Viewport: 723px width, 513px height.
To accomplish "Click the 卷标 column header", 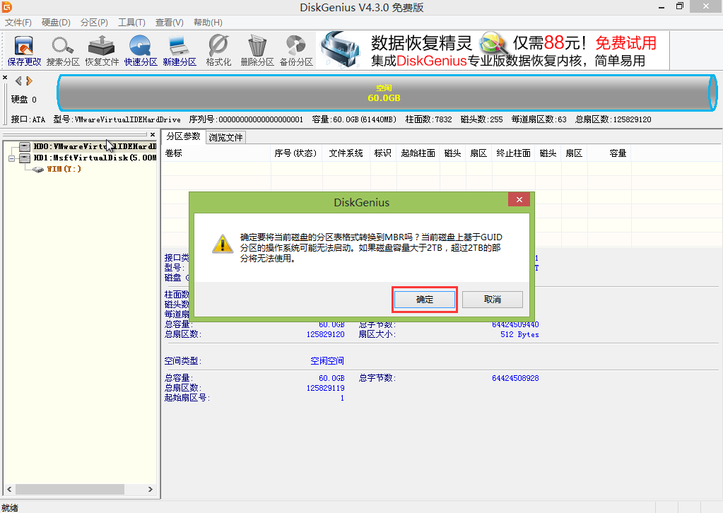I will pyautogui.click(x=216, y=153).
